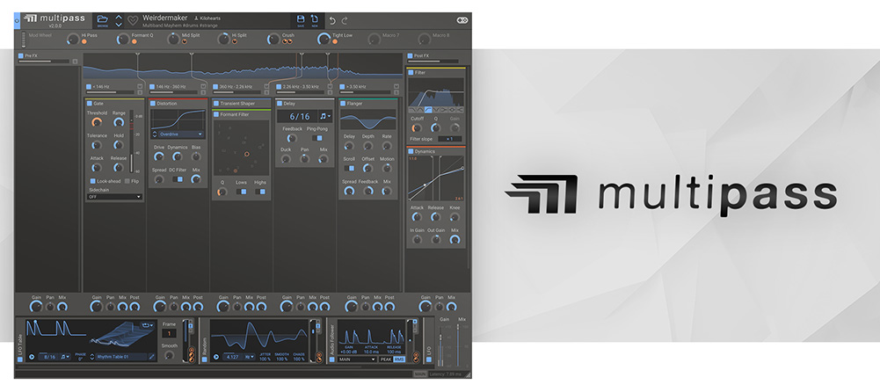Open the preset Browse folder icon
The width and height of the screenshot is (880, 392).
[103, 18]
